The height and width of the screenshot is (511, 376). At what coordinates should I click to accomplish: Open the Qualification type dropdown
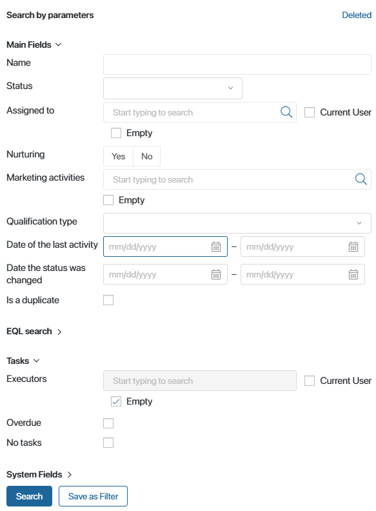237,223
